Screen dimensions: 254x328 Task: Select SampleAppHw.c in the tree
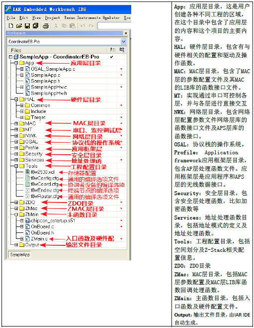coord(49,87)
